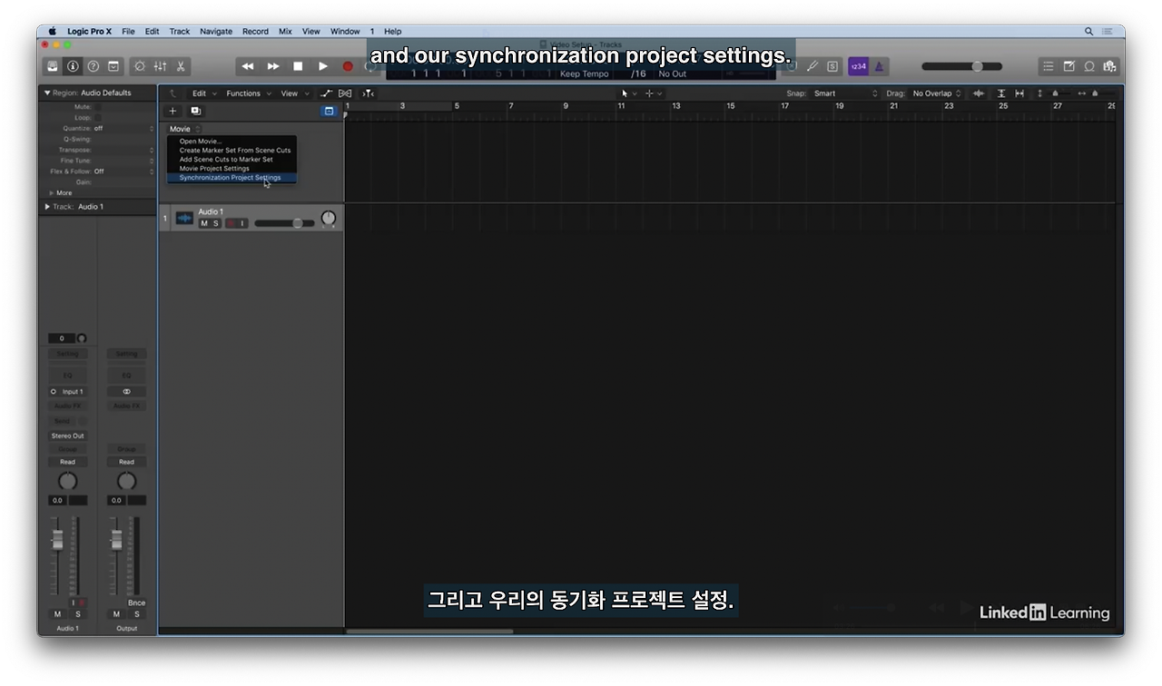Click Input 1 slot on channel strip
Image resolution: width=1162 pixels, height=686 pixels.
(67, 392)
